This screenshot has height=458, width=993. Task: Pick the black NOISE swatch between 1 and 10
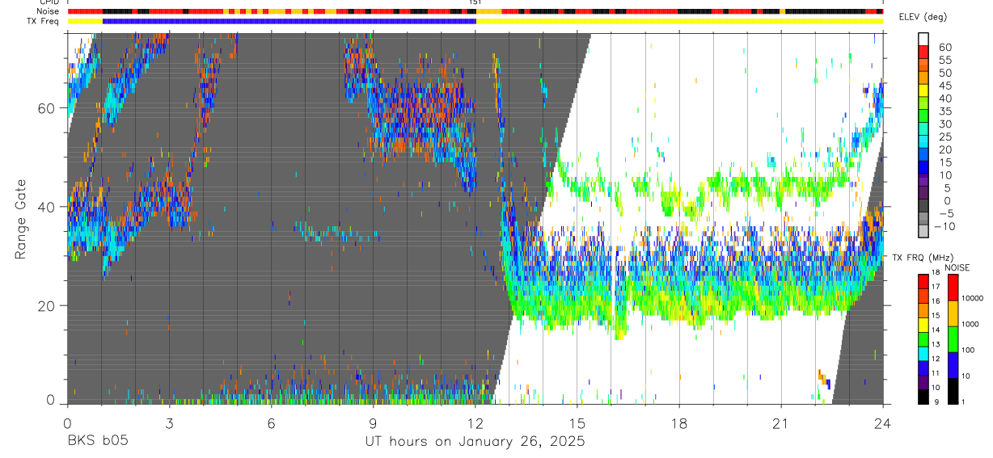point(953,391)
